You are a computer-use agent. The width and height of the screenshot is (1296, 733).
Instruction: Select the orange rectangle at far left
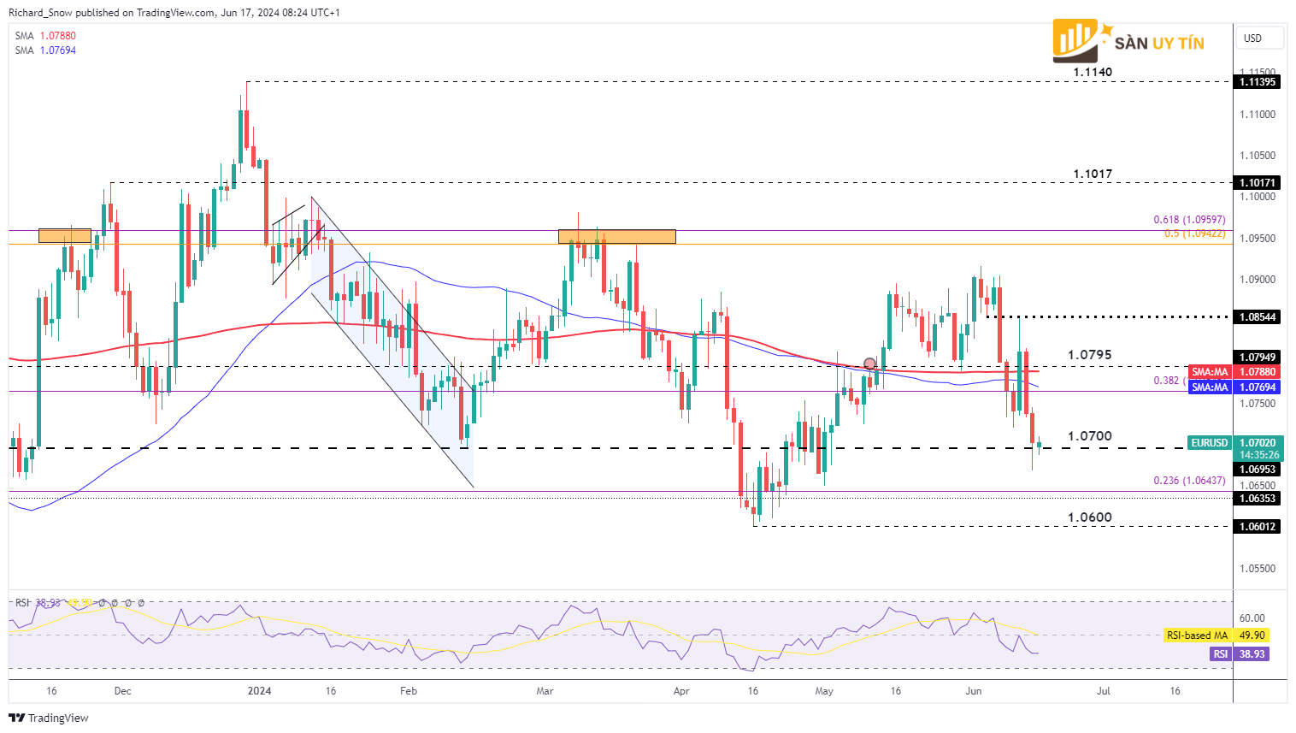click(65, 235)
